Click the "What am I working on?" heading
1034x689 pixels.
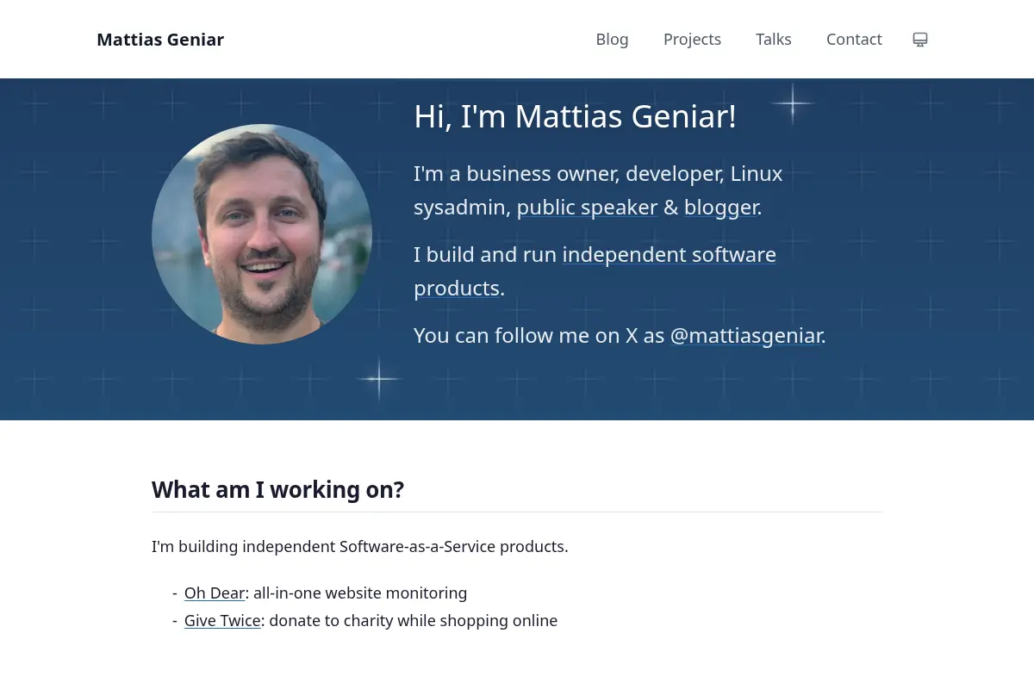[x=277, y=489]
